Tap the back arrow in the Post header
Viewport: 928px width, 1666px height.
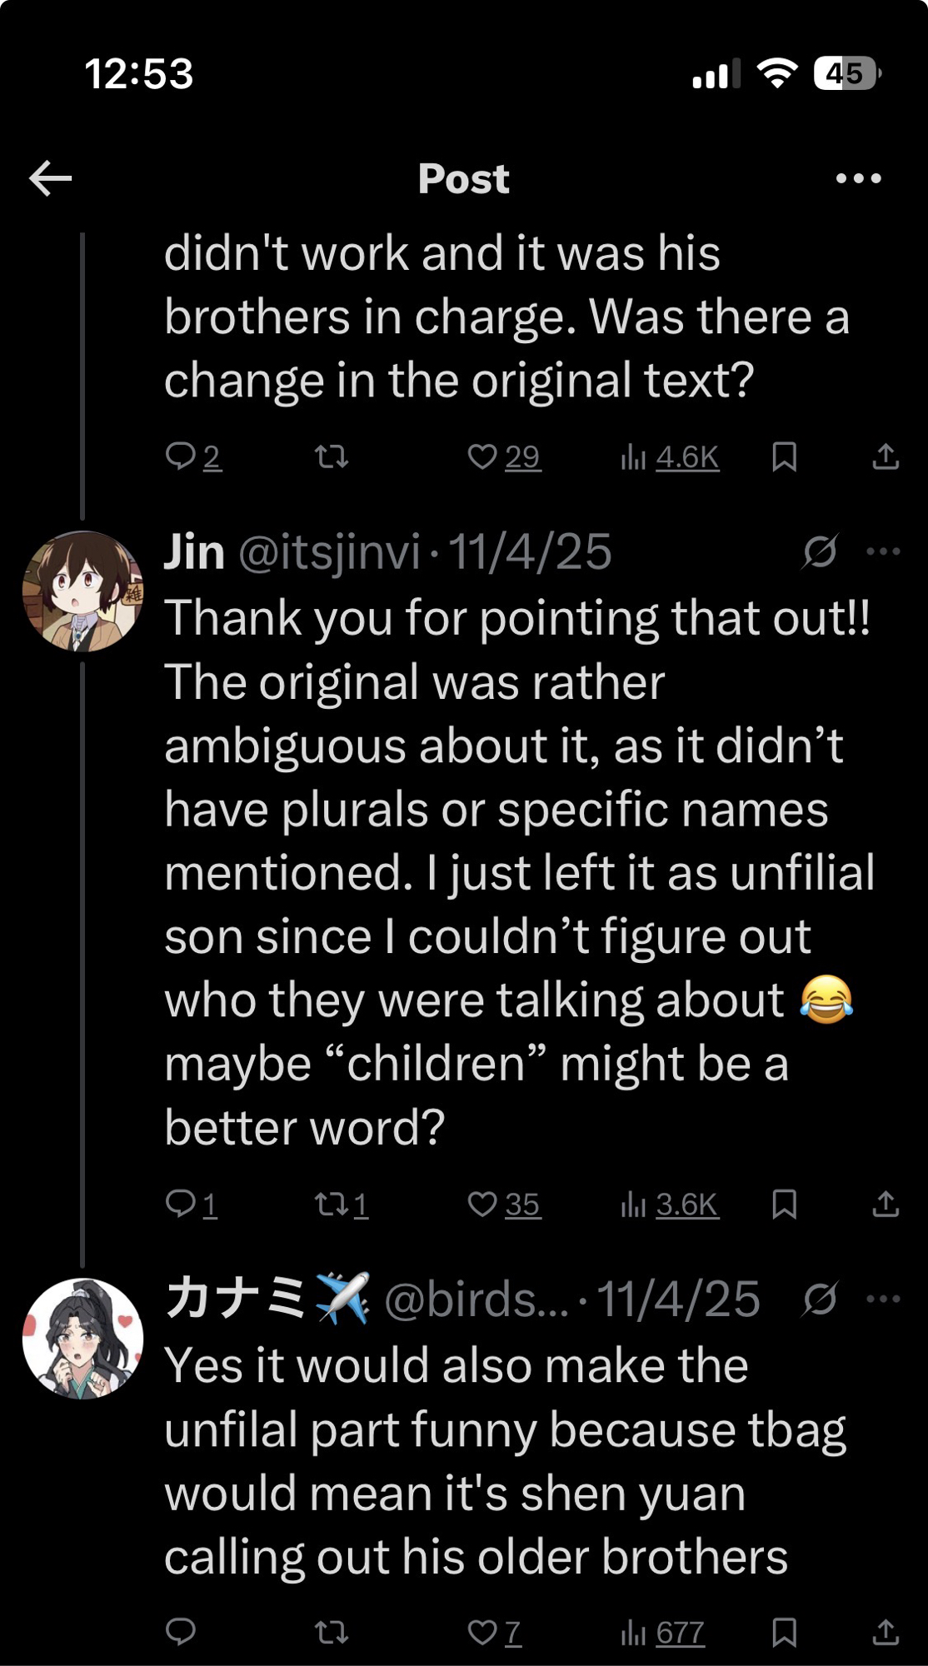(51, 178)
